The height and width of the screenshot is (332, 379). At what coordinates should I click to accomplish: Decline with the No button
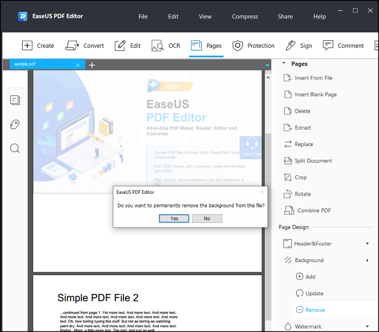click(x=207, y=218)
